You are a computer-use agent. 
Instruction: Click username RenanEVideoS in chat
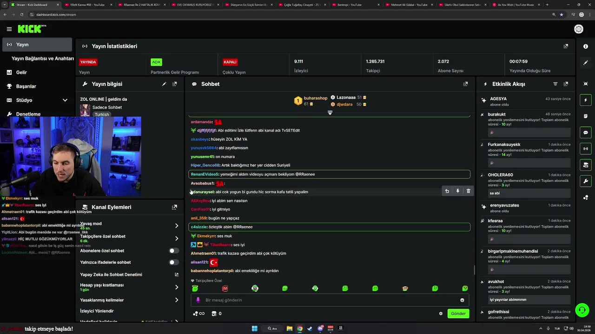click(205, 174)
